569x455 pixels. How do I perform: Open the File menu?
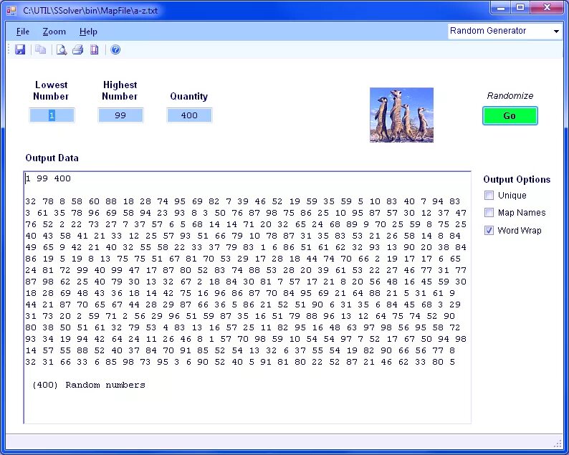pos(23,32)
